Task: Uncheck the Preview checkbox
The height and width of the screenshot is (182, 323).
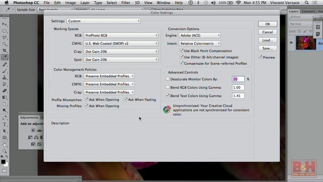Action: pos(260,57)
